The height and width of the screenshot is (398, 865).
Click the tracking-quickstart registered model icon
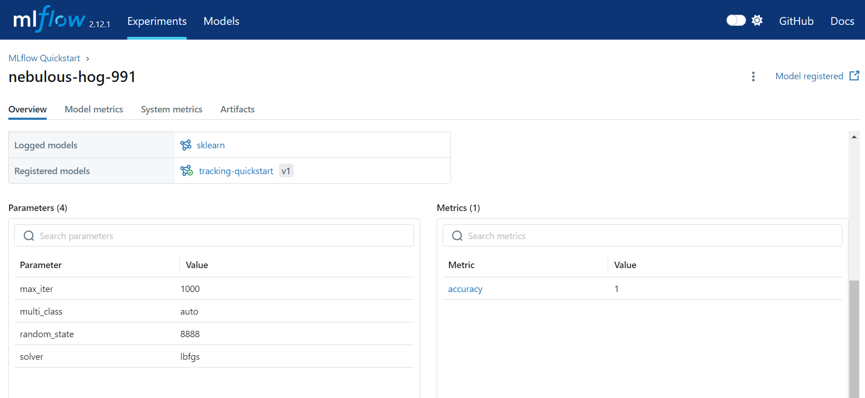(187, 171)
